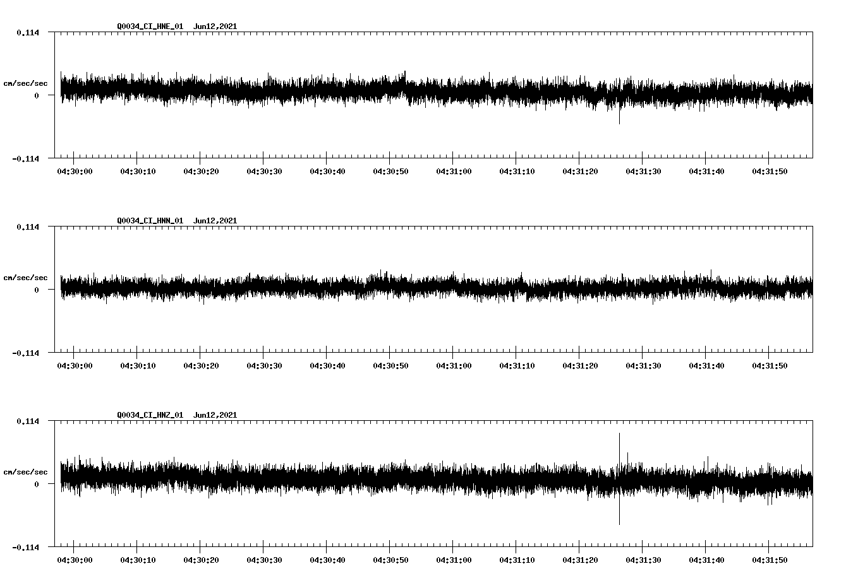The width and height of the screenshot is (858, 583).
Task: Click 04:30:50 time label under HNN plot
Action: [x=390, y=366]
